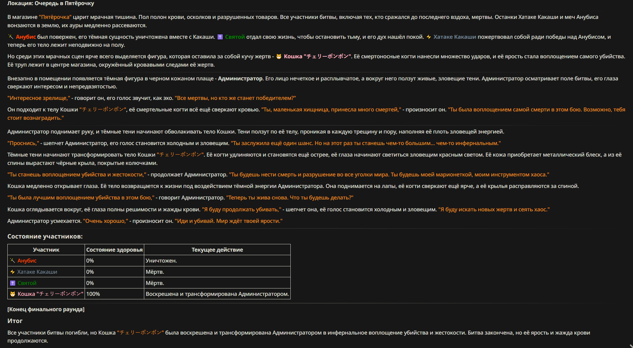
Task: Click the cross icon in the table's Святой row
Action: tap(12, 283)
